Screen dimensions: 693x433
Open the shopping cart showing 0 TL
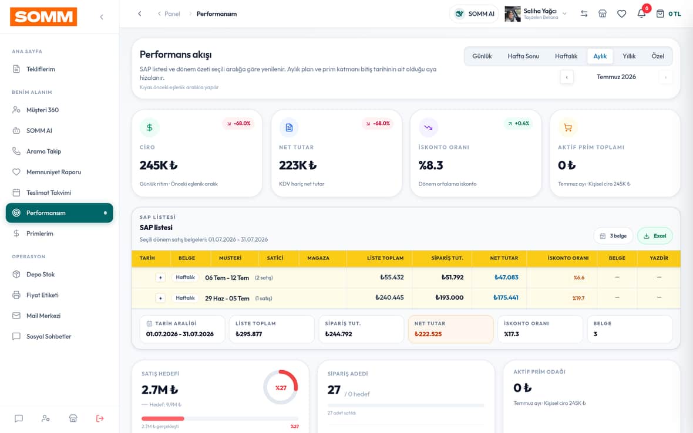click(x=668, y=13)
